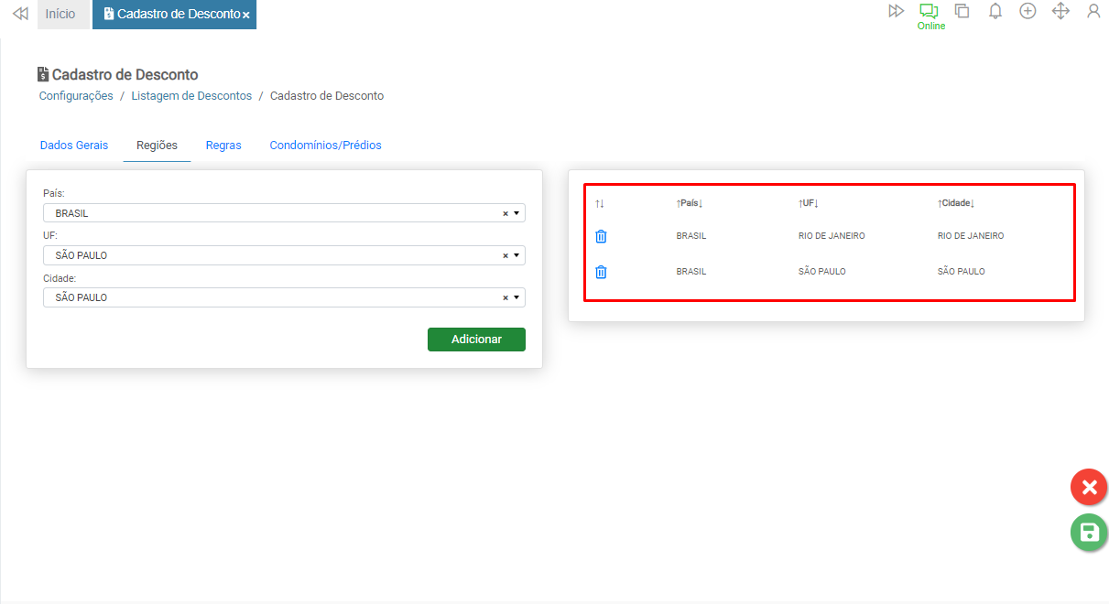Image resolution: width=1109 pixels, height=604 pixels.
Task: Follow the Listagem de Descontos breadcrumb
Action: tap(191, 96)
